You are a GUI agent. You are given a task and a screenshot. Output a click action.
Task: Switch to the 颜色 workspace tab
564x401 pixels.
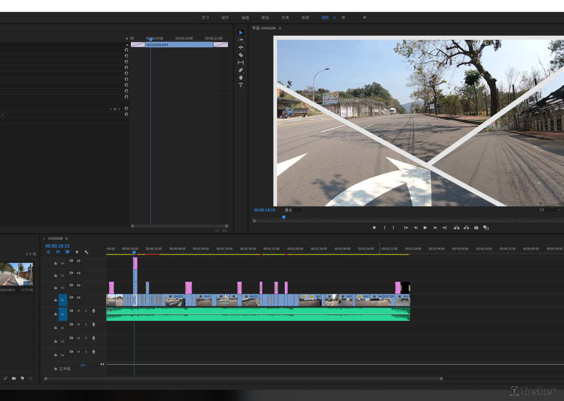tap(265, 18)
